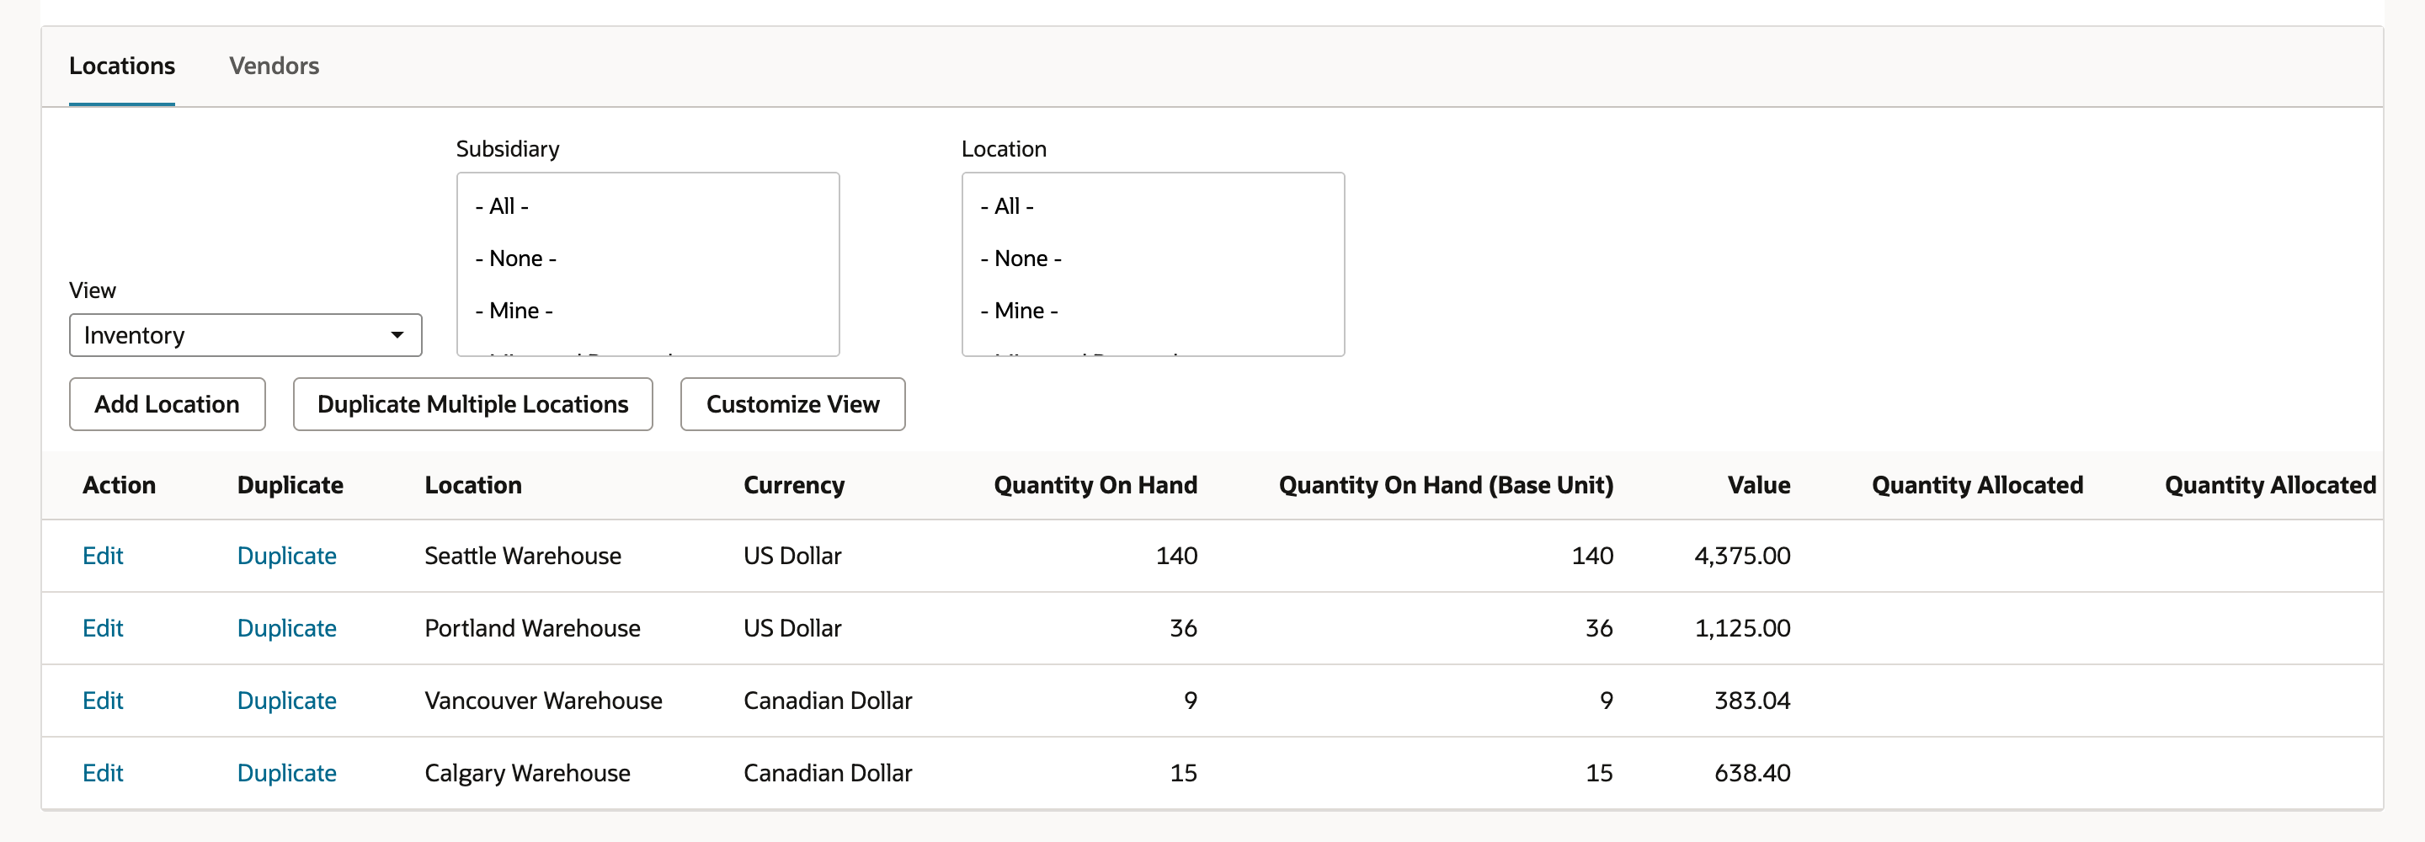Viewport: 2425px width, 842px height.
Task: Click the 1,125.00 value cell
Action: (x=1742, y=628)
